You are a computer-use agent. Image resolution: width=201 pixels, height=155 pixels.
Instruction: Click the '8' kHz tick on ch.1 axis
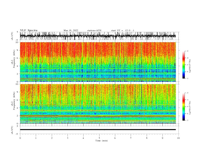[18, 50]
